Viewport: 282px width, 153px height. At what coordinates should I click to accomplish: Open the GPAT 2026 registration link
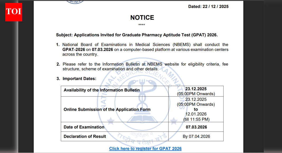coord(145,149)
